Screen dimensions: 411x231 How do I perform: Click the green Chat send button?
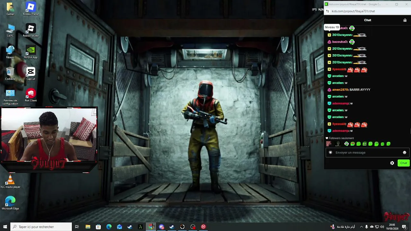[404, 163]
